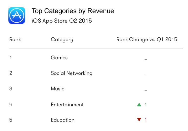The image size is (188, 131).
Task: Click the blue App Store icon
Action: [17, 15]
